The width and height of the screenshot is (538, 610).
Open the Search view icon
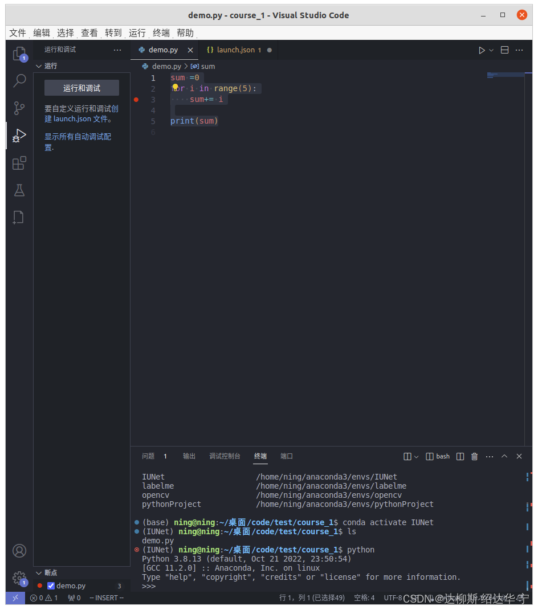19,80
